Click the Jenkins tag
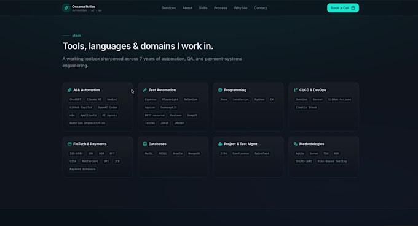Image resolution: width=418 pixels, height=226 pixels. point(301,100)
